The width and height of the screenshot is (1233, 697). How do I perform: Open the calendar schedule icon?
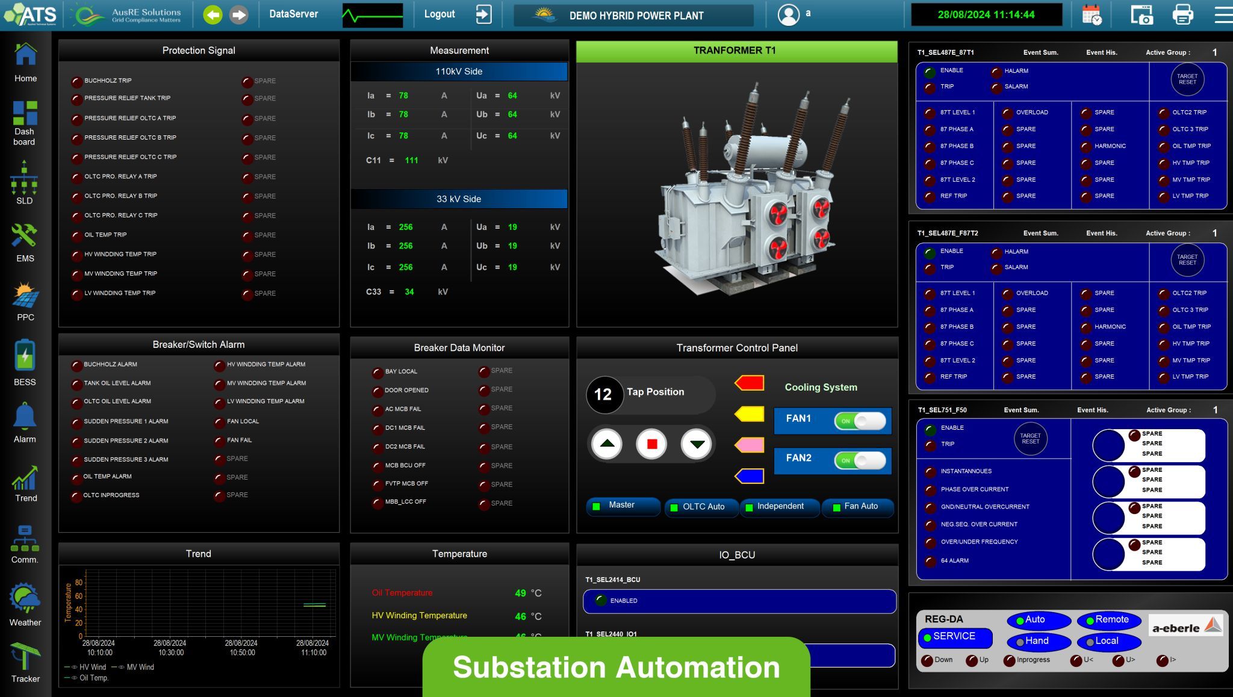[1092, 14]
